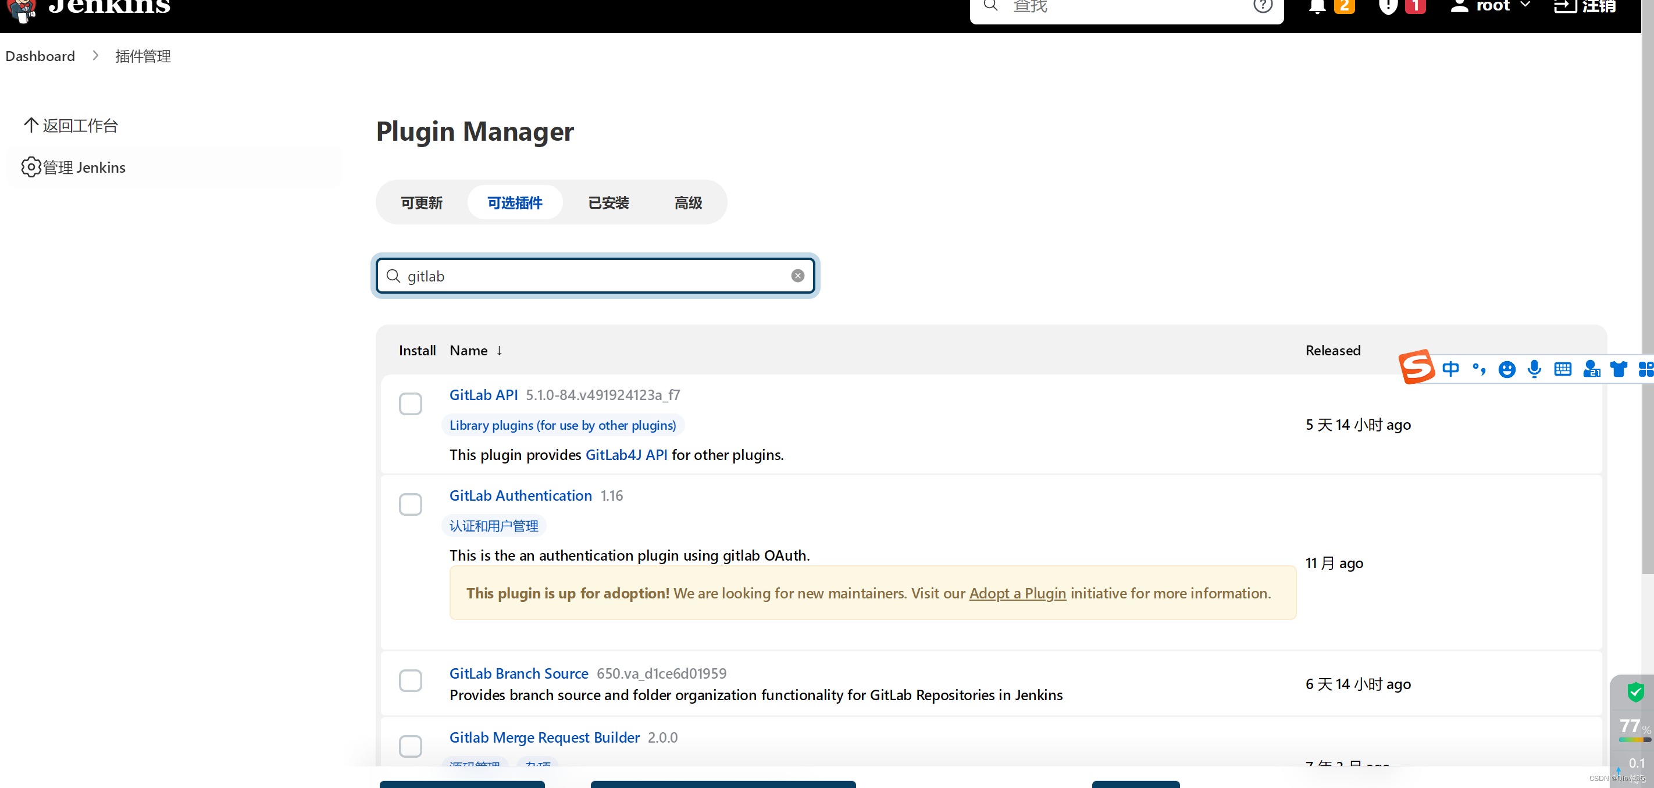
Task: Switch Sogou input to English mode
Action: (1452, 369)
